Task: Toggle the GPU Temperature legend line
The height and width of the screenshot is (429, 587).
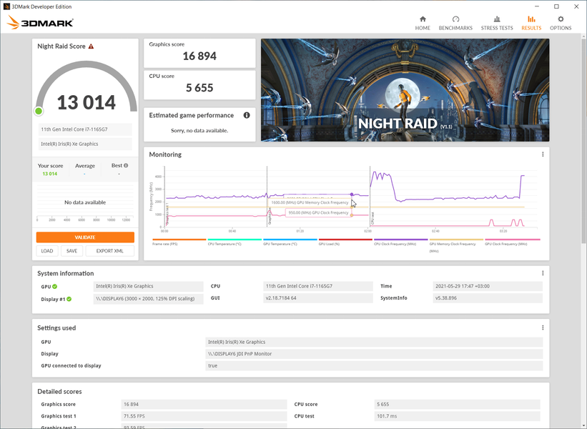Action: pos(290,242)
